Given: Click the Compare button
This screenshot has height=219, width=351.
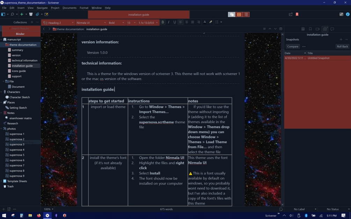Looking at the screenshot, I should click(x=293, y=46).
